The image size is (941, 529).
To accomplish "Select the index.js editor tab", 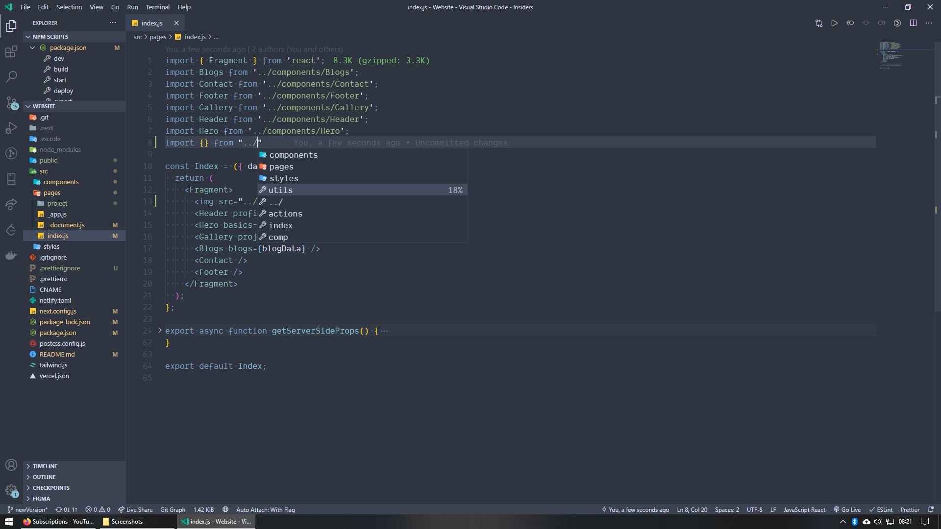I will tap(151, 23).
